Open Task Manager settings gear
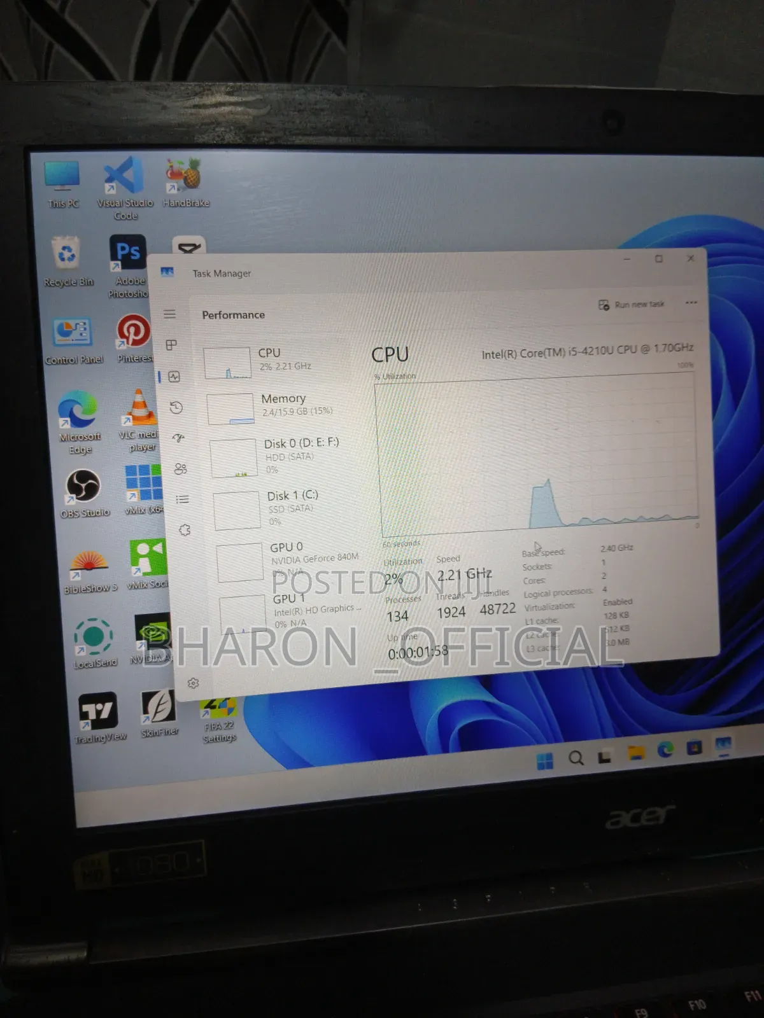The image size is (764, 1018). (x=194, y=683)
